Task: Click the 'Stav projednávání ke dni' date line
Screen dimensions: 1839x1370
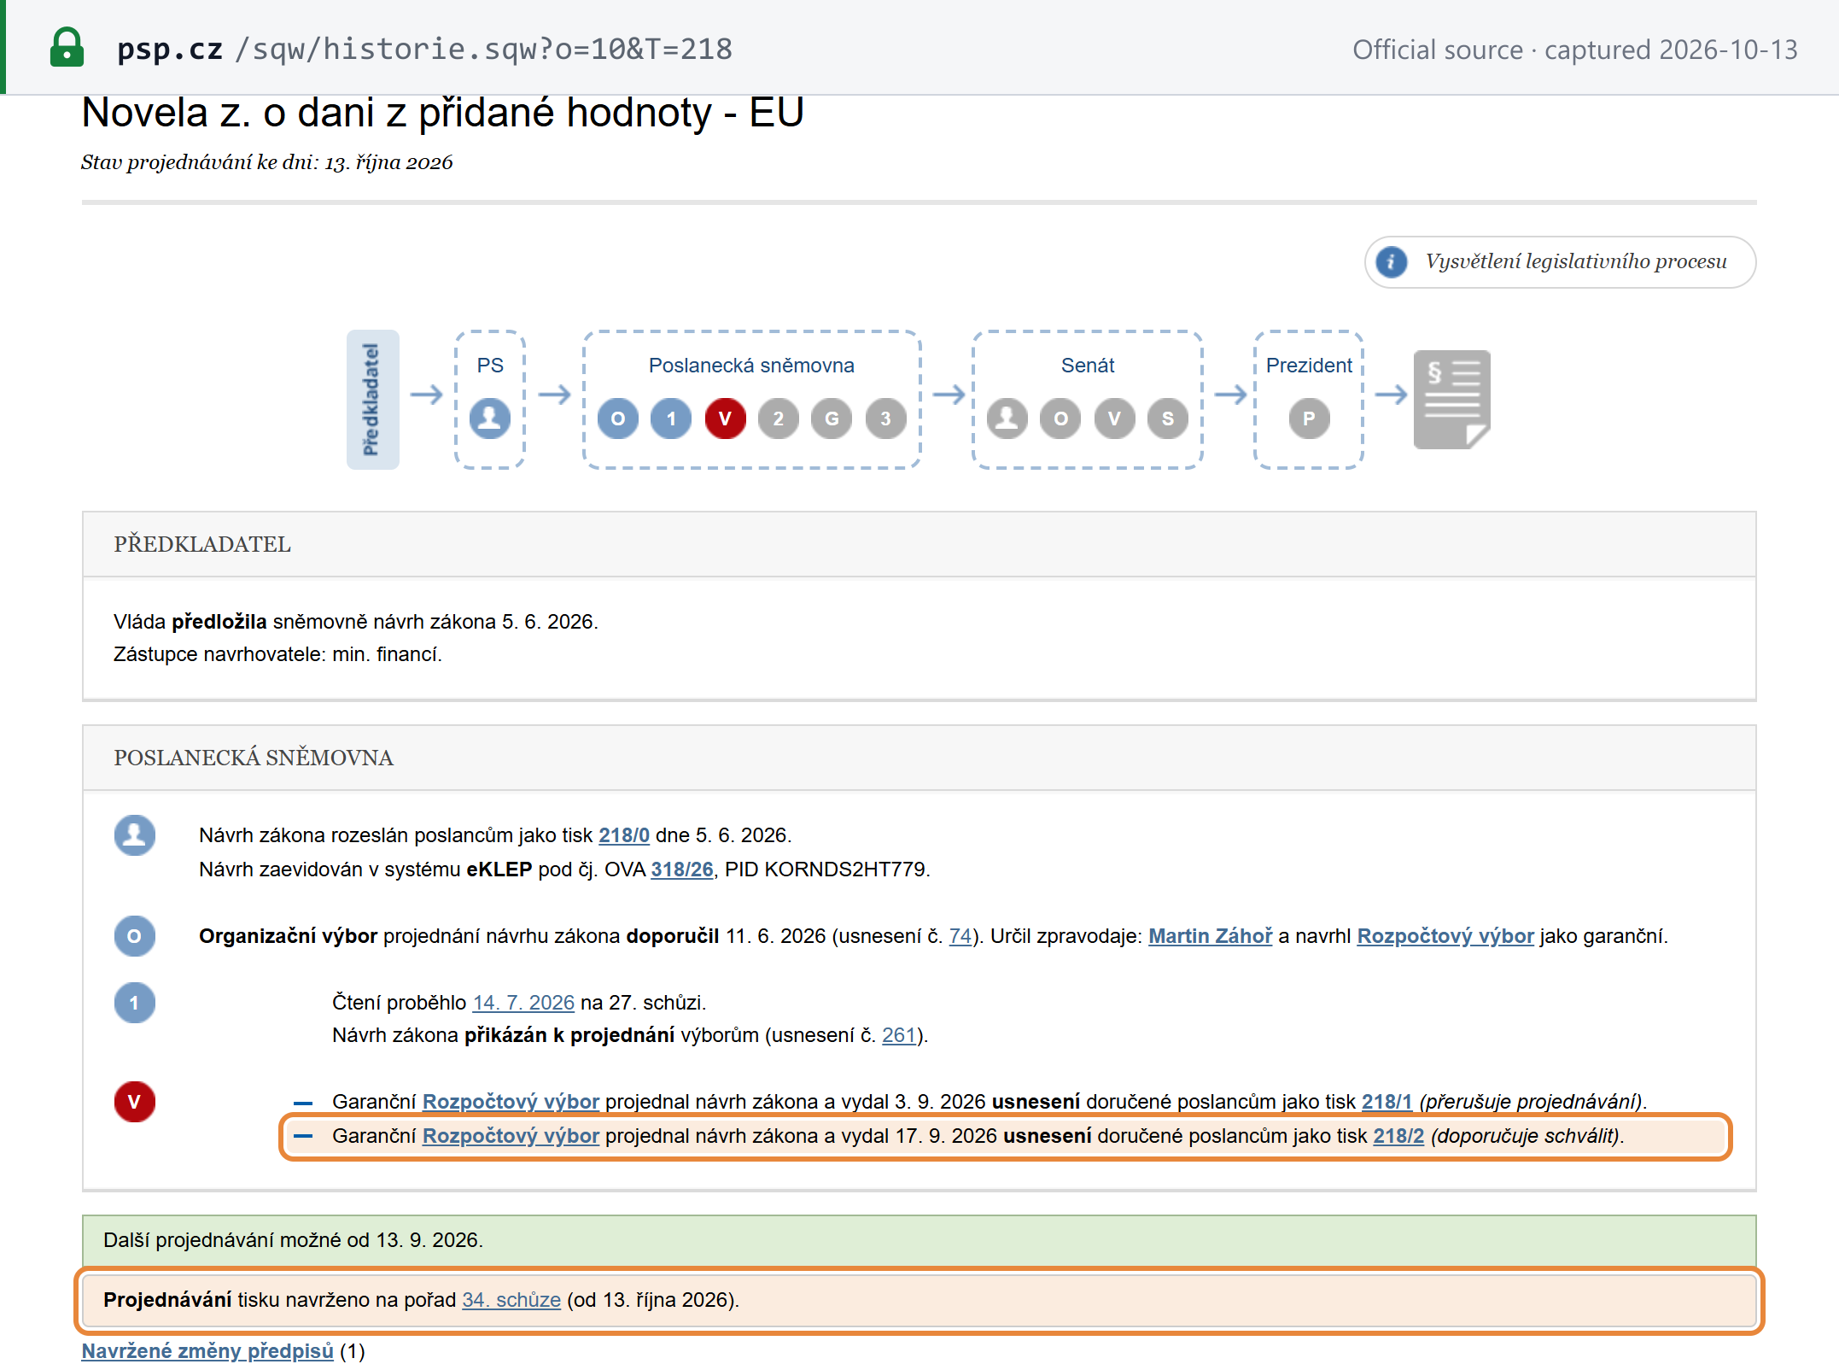Action: click(266, 162)
